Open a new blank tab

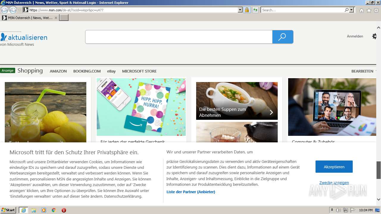pos(64,18)
